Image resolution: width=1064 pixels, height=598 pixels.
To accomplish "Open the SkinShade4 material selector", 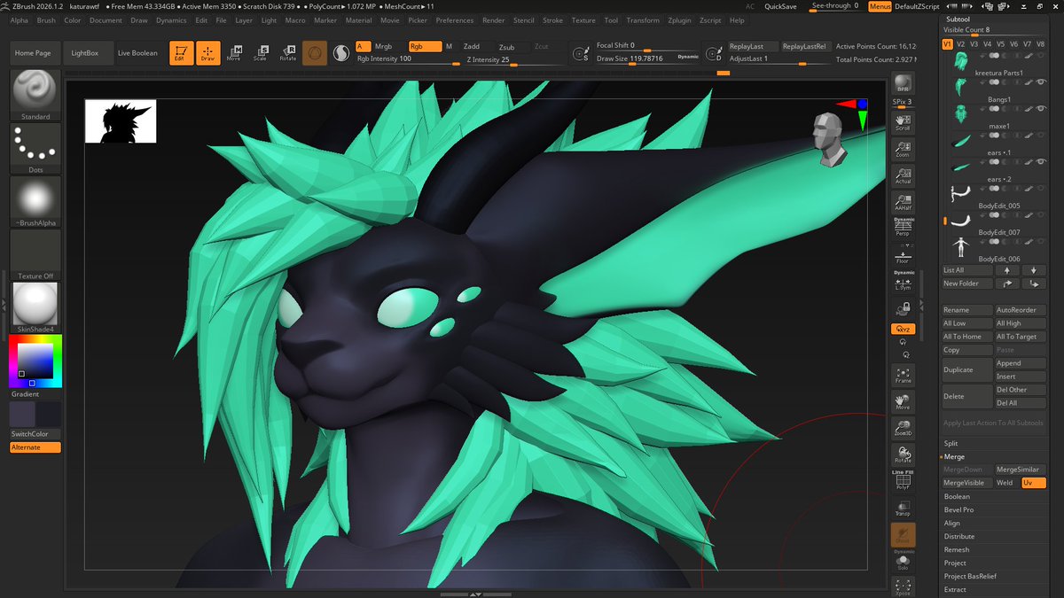I will 35,307.
